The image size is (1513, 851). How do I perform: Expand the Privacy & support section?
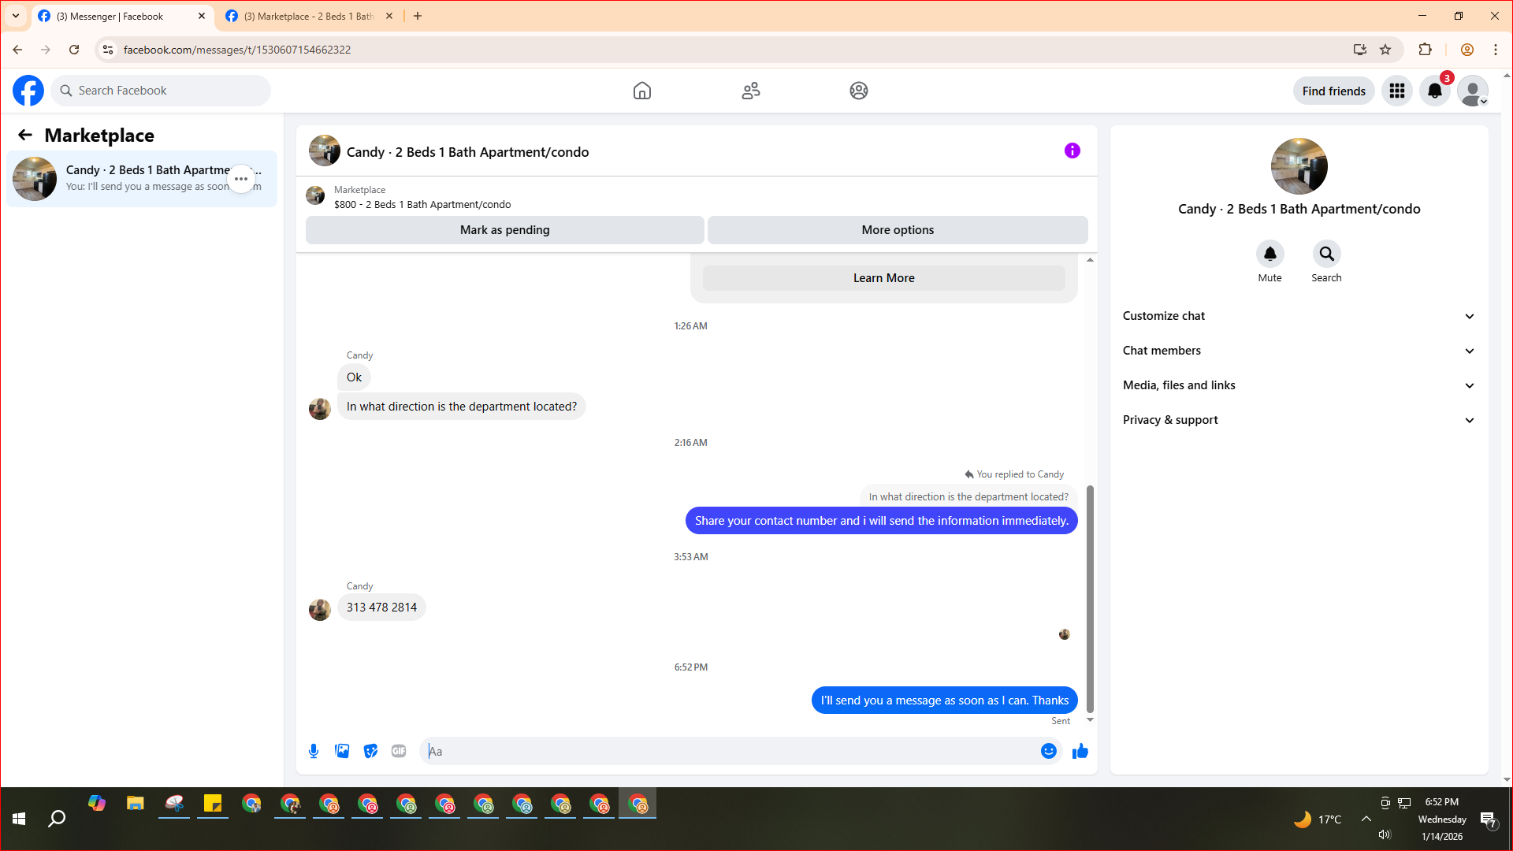pyautogui.click(x=1299, y=420)
